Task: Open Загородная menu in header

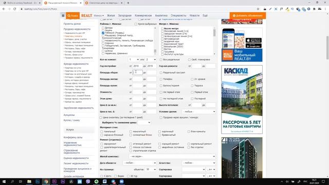Action: coord(125,15)
